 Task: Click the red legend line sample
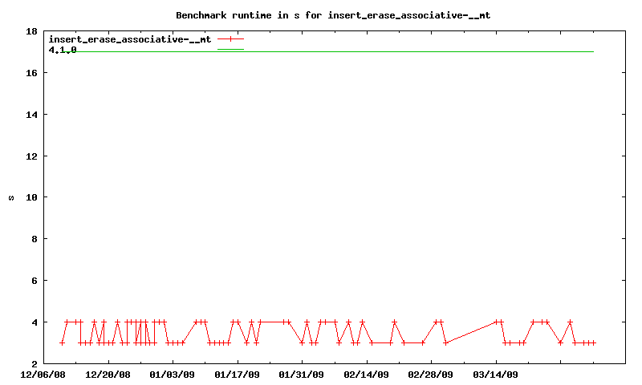point(230,38)
